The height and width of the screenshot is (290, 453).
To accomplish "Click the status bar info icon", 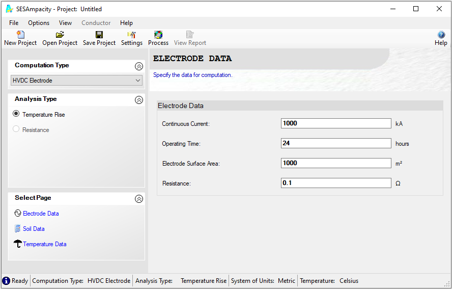I will 6,281.
